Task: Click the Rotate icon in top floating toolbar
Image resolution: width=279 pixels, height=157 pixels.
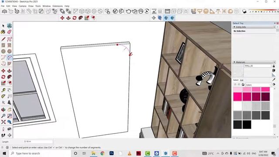Action: click(75, 18)
